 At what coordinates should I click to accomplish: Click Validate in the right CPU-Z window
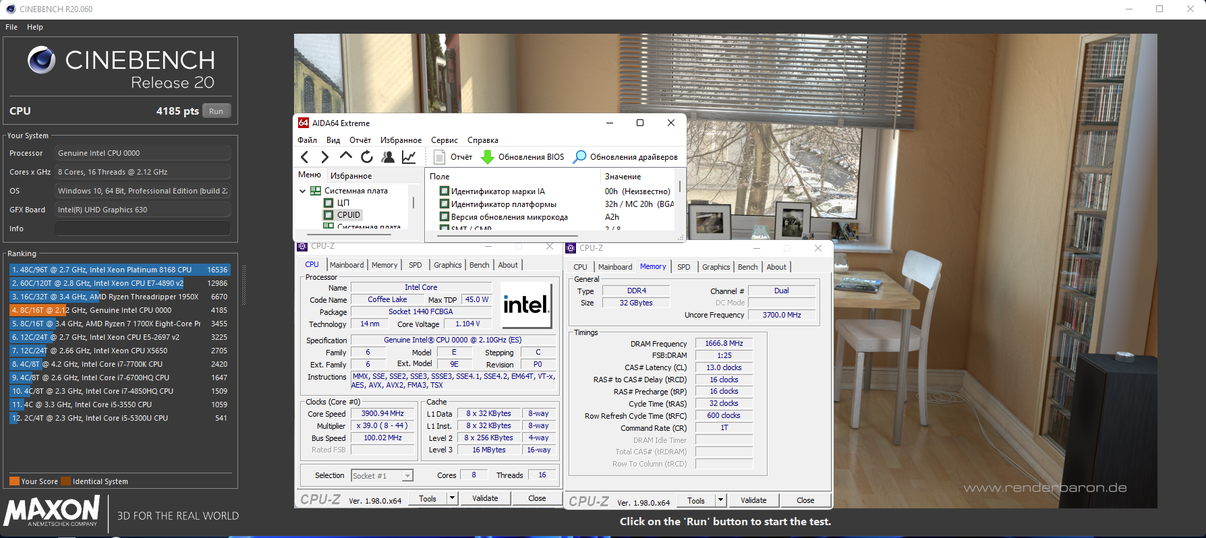[753, 500]
